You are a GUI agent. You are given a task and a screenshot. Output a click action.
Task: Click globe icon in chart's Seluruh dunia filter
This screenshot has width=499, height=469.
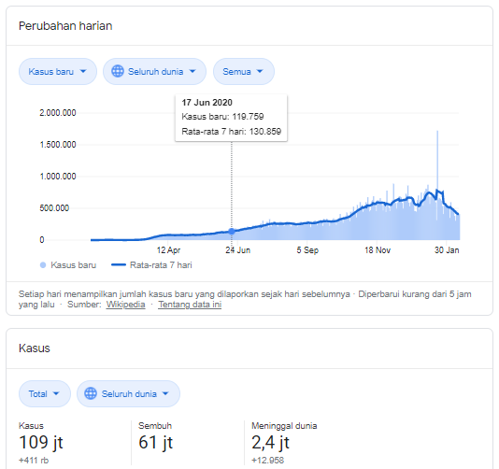coord(118,71)
